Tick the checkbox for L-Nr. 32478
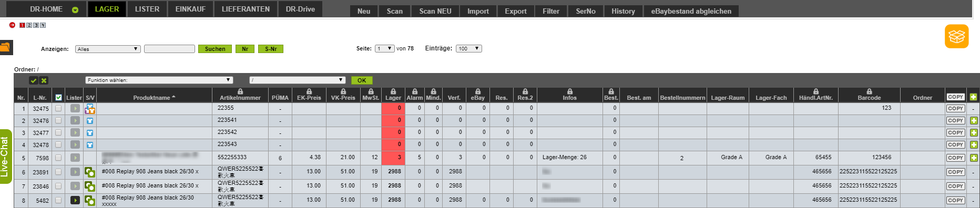This screenshot has width=980, height=208. coord(58,144)
